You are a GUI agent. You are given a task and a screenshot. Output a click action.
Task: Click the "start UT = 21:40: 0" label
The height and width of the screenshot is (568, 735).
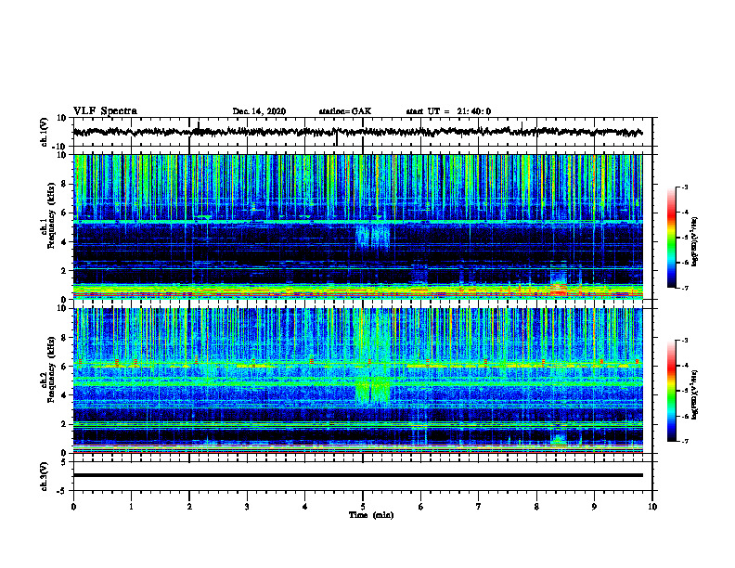(x=448, y=111)
